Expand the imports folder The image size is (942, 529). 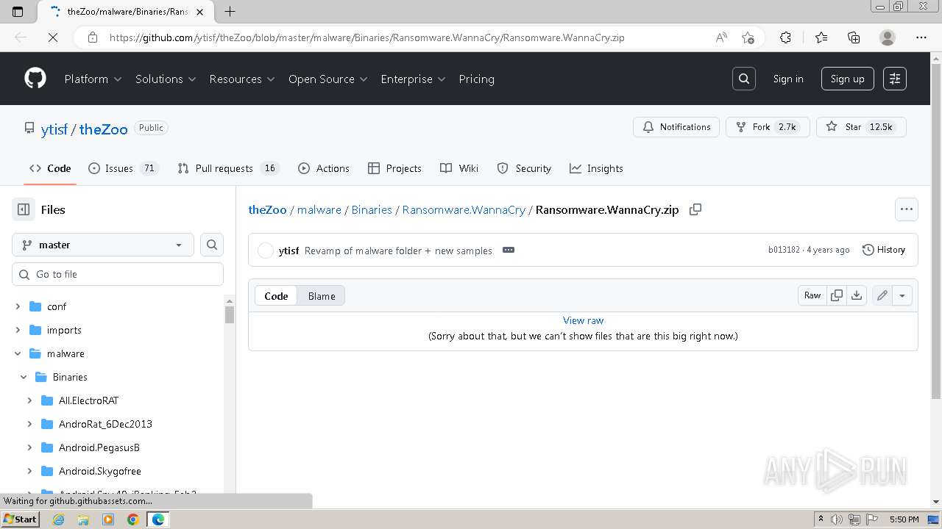click(x=18, y=330)
